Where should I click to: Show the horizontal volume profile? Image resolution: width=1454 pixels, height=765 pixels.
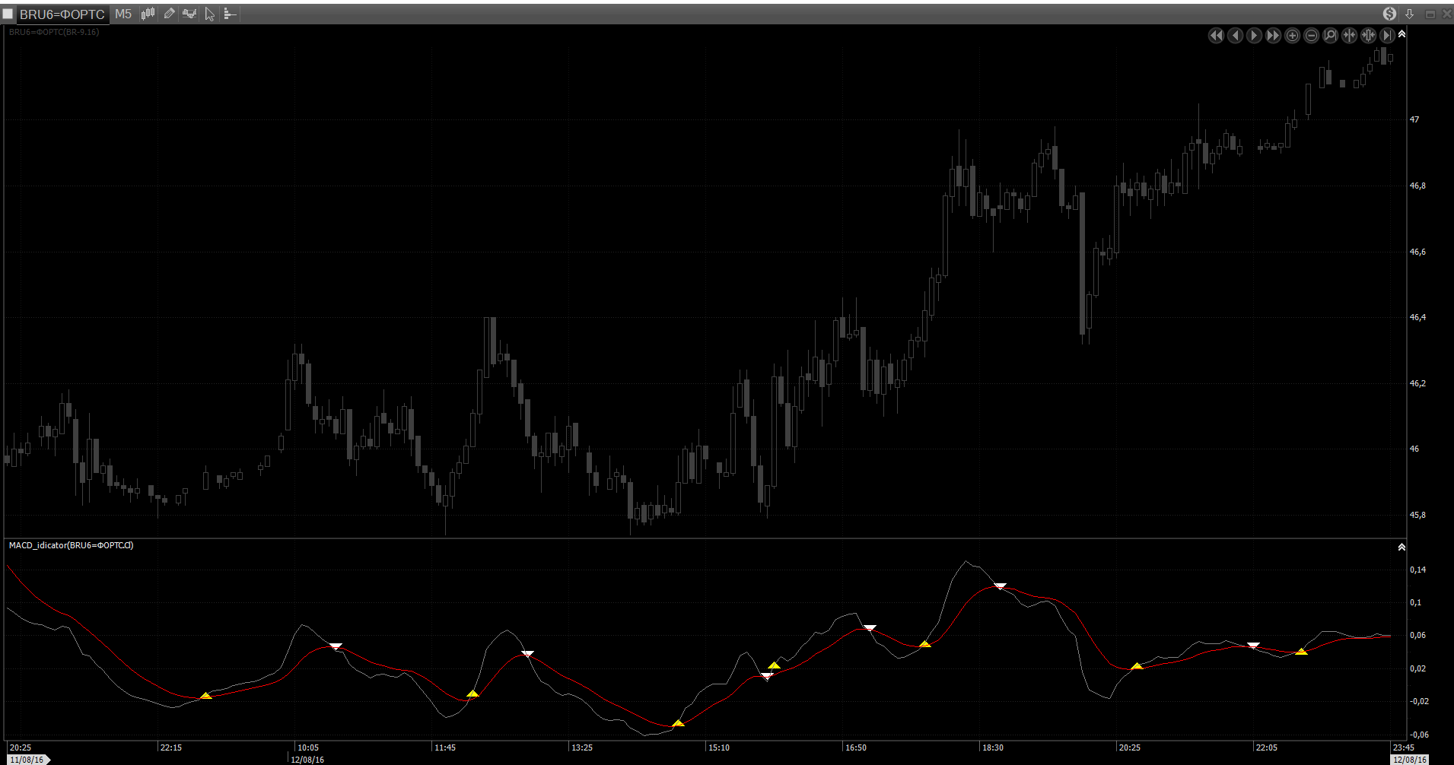[230, 14]
